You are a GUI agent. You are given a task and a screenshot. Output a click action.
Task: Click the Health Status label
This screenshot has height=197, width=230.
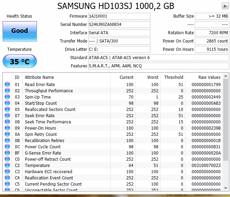click(x=19, y=16)
